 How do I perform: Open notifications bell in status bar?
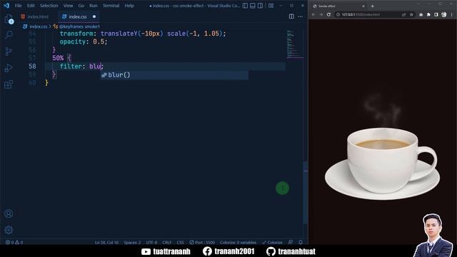point(301,243)
